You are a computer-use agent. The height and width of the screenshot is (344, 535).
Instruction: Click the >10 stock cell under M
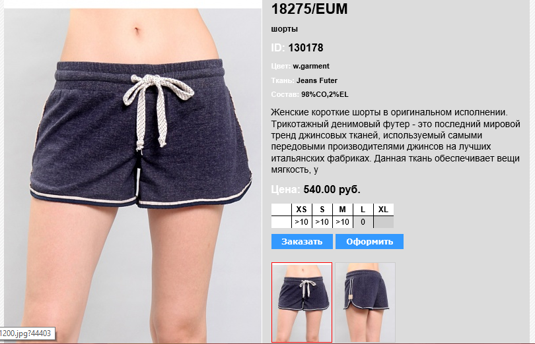click(x=343, y=222)
